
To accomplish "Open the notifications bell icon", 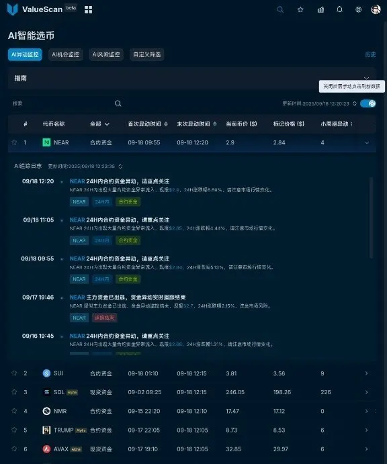I will 339,9.
